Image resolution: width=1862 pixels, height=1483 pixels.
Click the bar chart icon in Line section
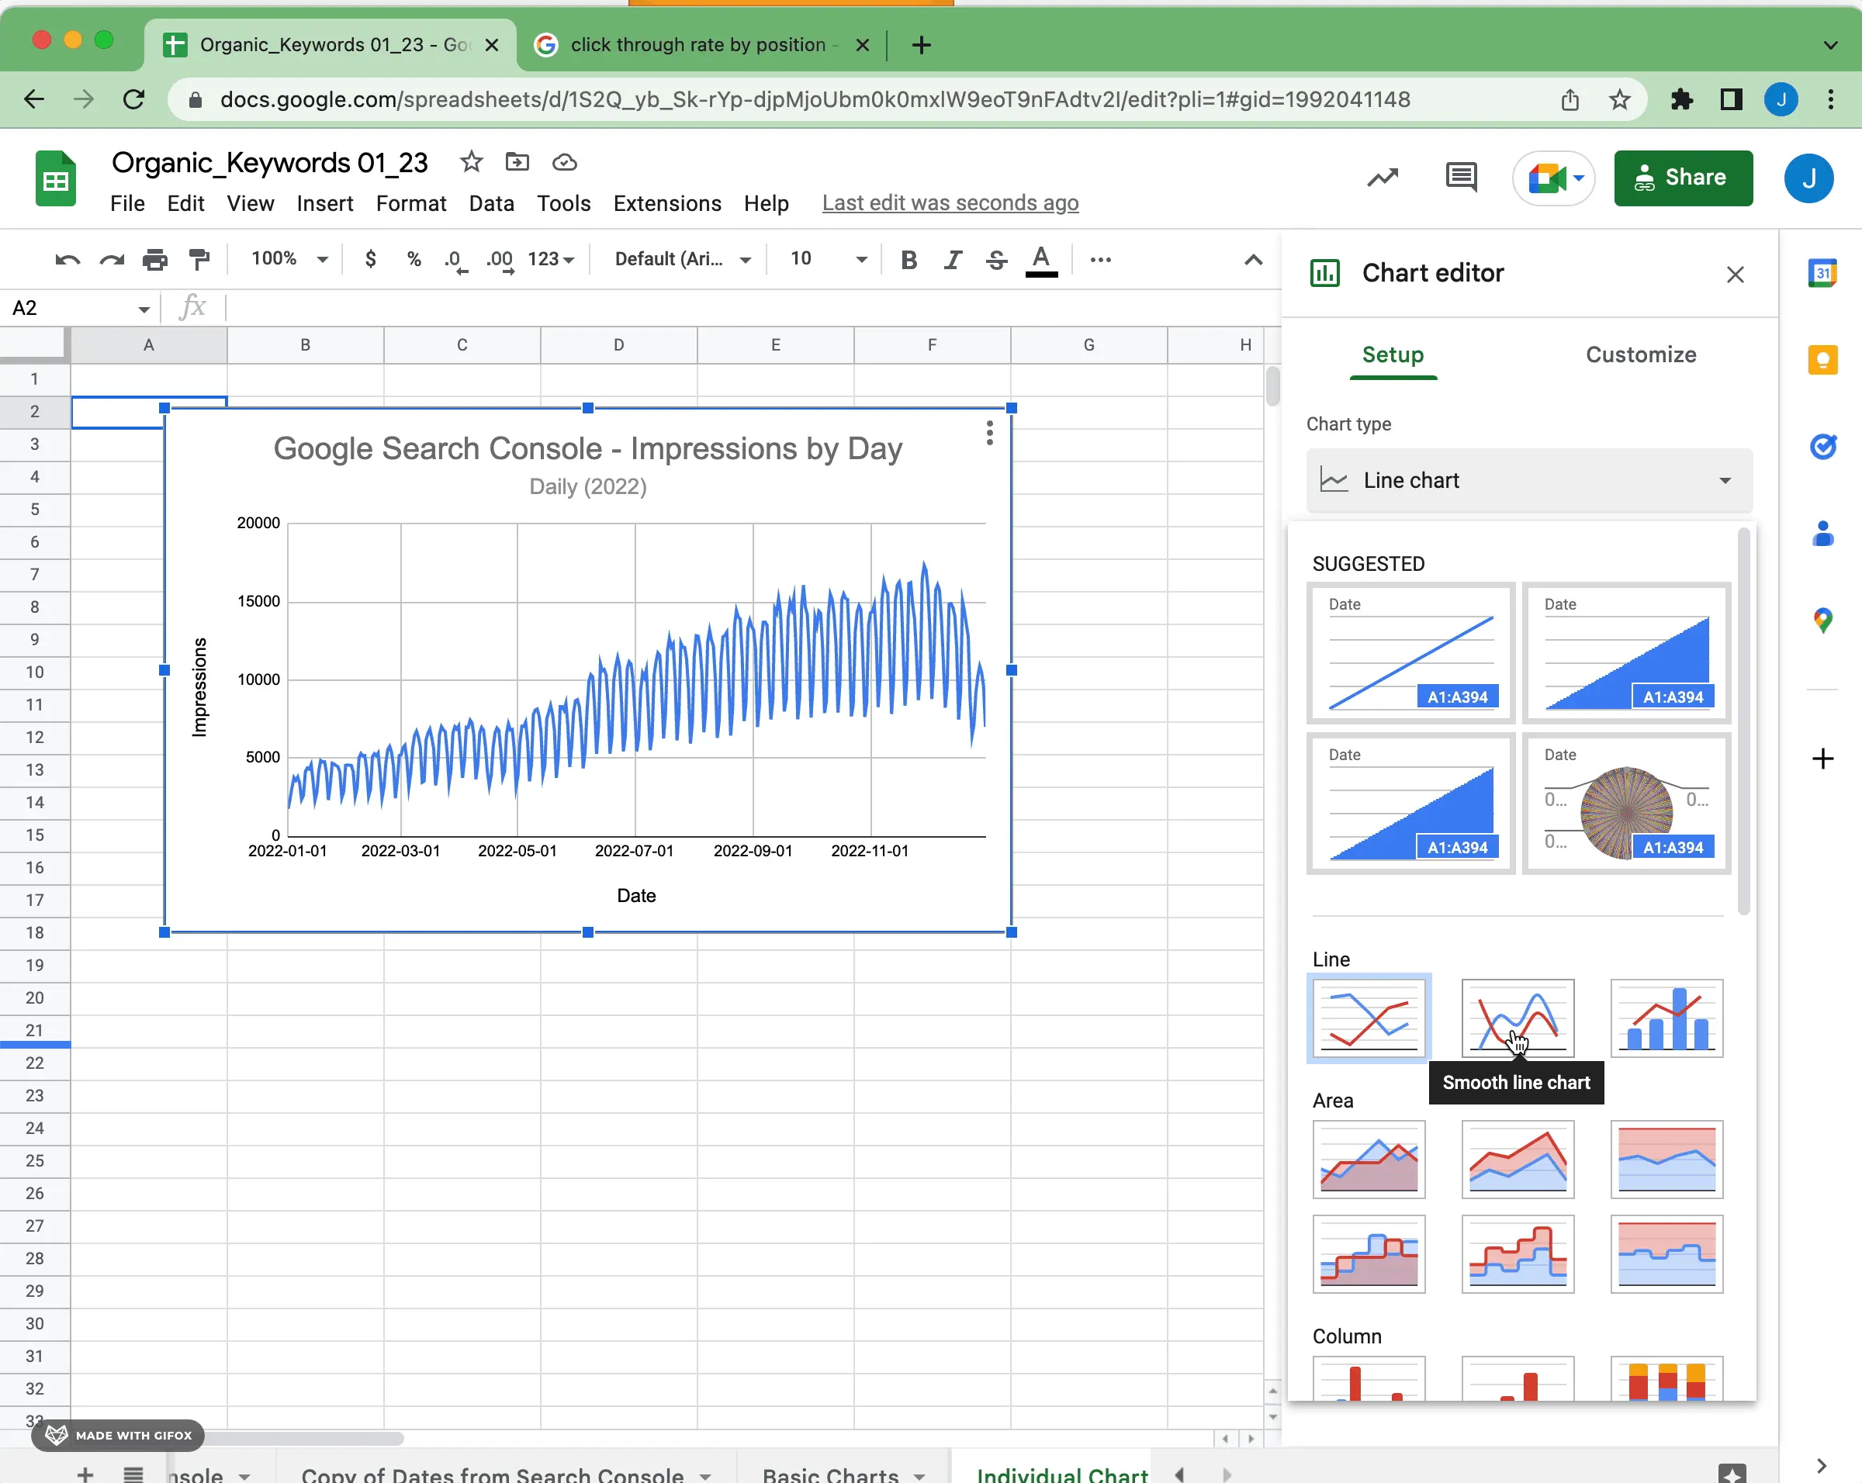tap(1666, 1017)
